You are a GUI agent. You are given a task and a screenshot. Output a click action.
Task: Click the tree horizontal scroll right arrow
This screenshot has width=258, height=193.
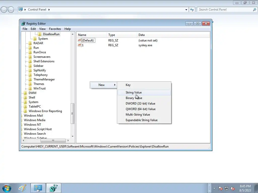(68, 140)
